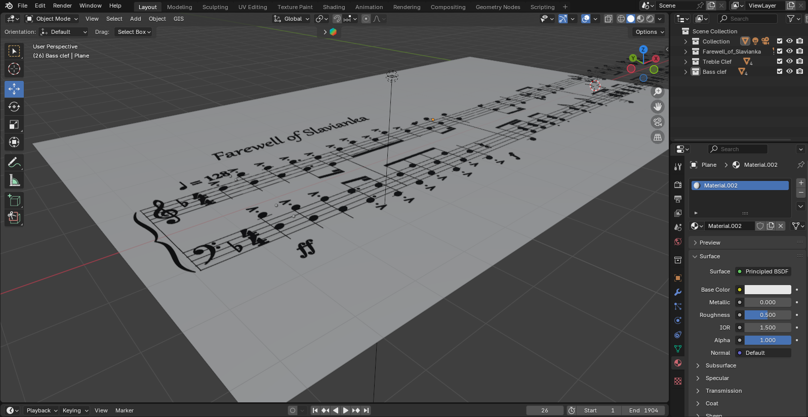Open the GIS menu in viewport header
808x417 pixels.
(179, 19)
